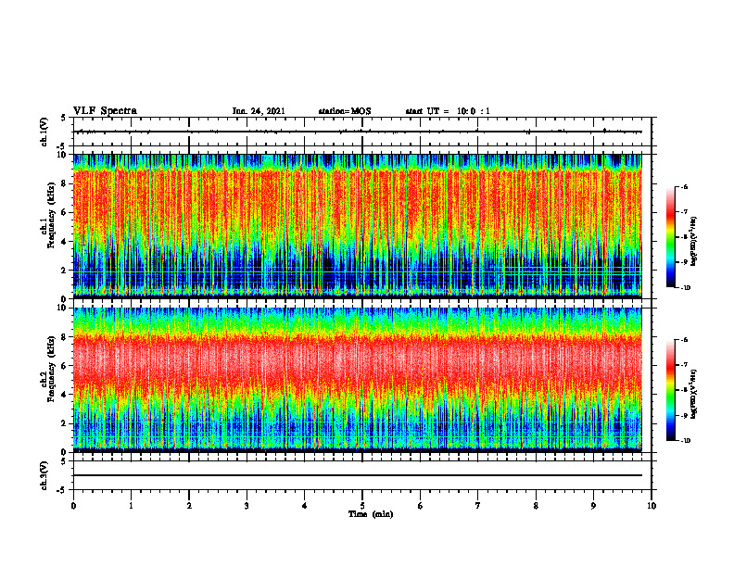The height and width of the screenshot is (567, 734).
Task: Click the "ch.1(V)" waveform axis label
Action: coord(44,132)
